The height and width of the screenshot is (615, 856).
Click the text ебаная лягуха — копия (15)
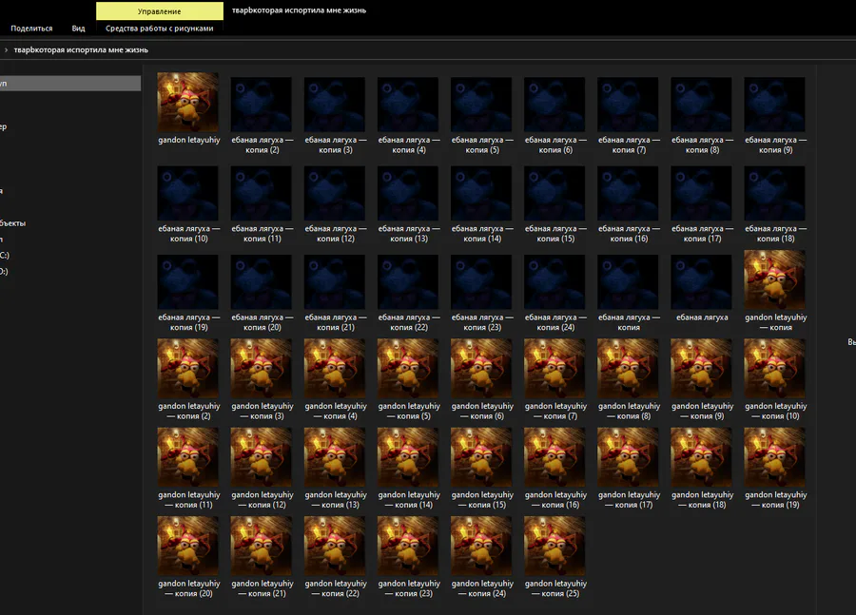coord(555,234)
